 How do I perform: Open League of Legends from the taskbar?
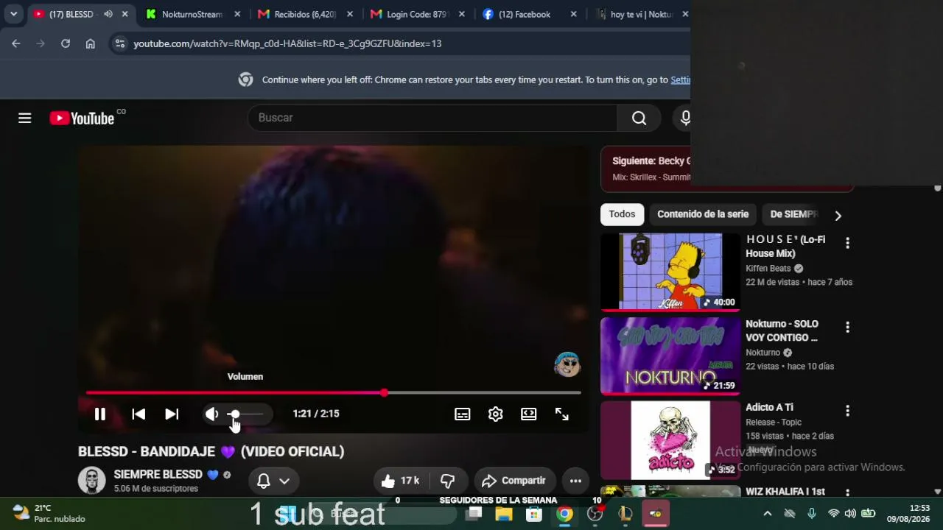point(625,514)
